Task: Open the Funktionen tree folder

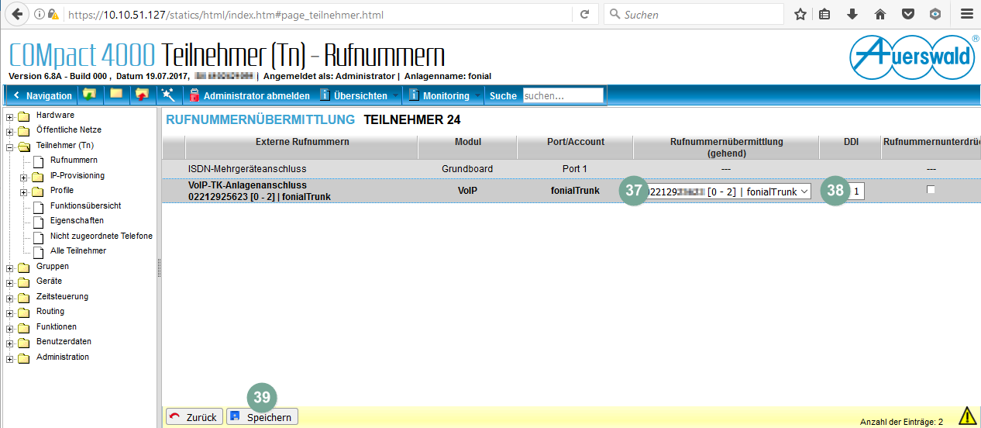Action: pyautogui.click(x=57, y=326)
